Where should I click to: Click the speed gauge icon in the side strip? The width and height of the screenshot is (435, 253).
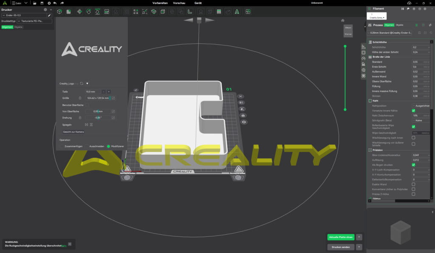pyautogui.click(x=364, y=58)
